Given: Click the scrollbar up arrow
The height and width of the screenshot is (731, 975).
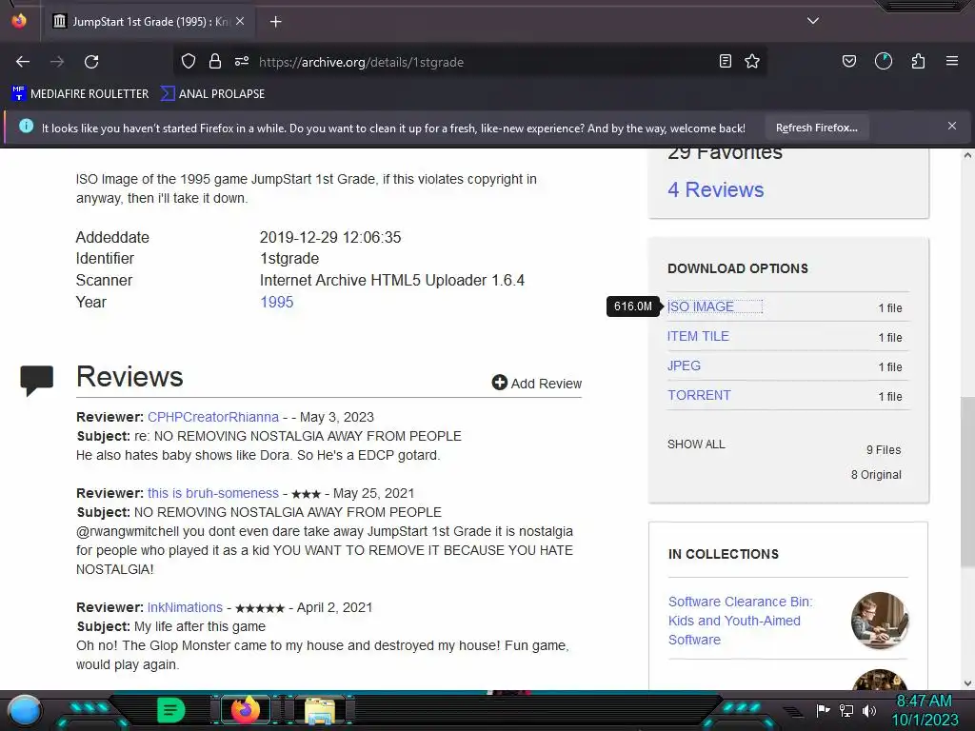Looking at the screenshot, I should [x=967, y=155].
